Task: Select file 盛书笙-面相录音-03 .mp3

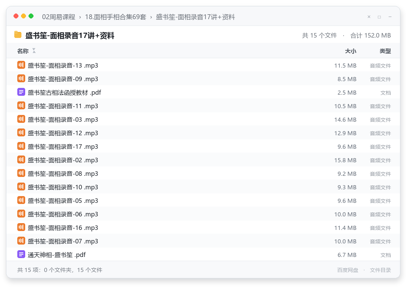Action: tap(203, 119)
